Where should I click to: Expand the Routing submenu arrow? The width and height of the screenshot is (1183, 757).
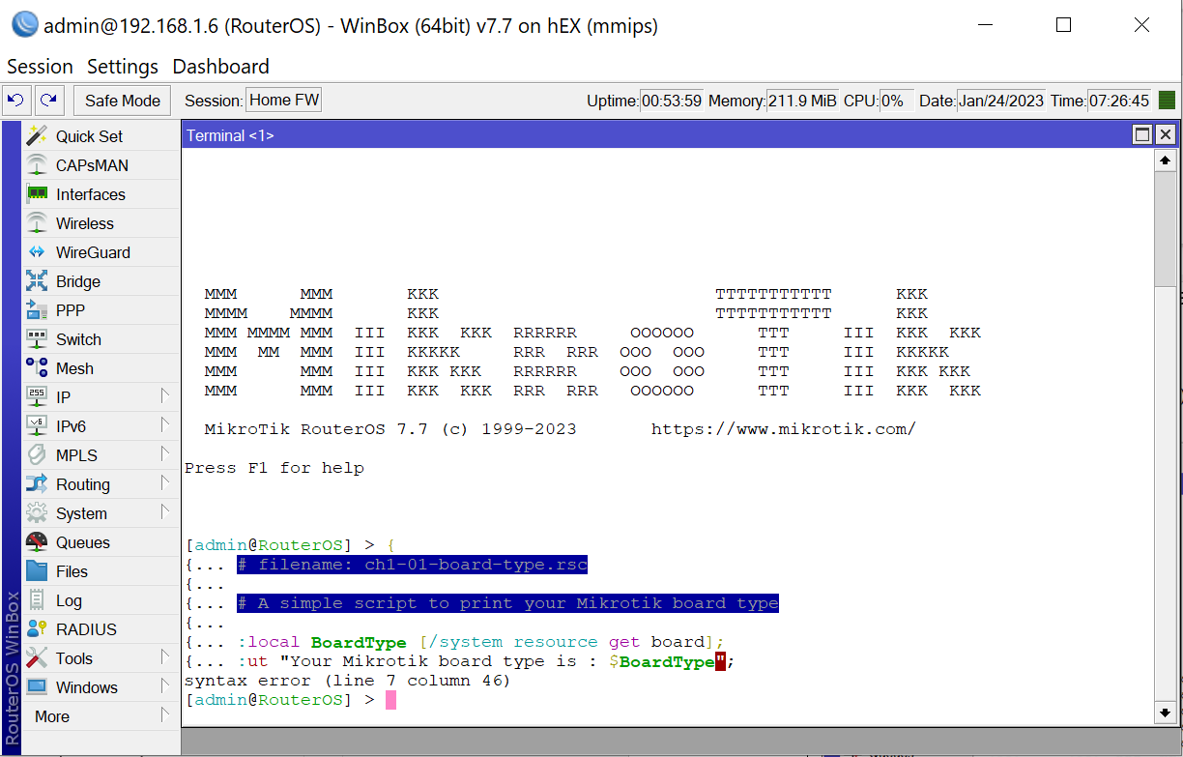pos(165,482)
